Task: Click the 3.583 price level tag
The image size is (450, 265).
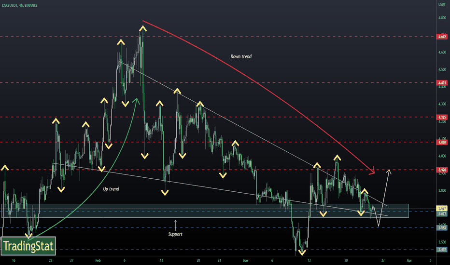Action: 442,228
